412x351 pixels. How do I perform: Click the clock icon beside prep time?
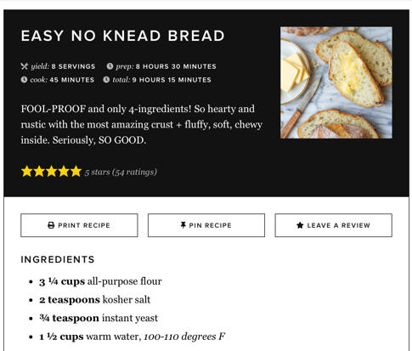click(x=110, y=66)
